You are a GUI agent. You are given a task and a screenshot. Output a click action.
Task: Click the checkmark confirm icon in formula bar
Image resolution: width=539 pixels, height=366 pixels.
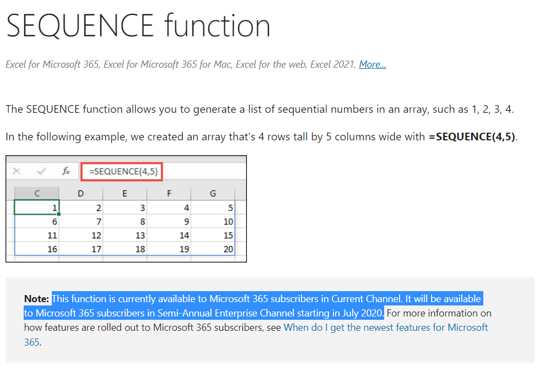point(41,171)
